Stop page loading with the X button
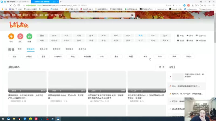Viewport: 216px width, 121px height. (x=11, y=5)
